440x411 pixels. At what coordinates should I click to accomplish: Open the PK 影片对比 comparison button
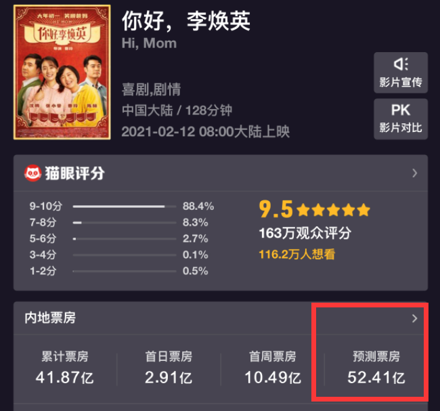[x=401, y=119]
